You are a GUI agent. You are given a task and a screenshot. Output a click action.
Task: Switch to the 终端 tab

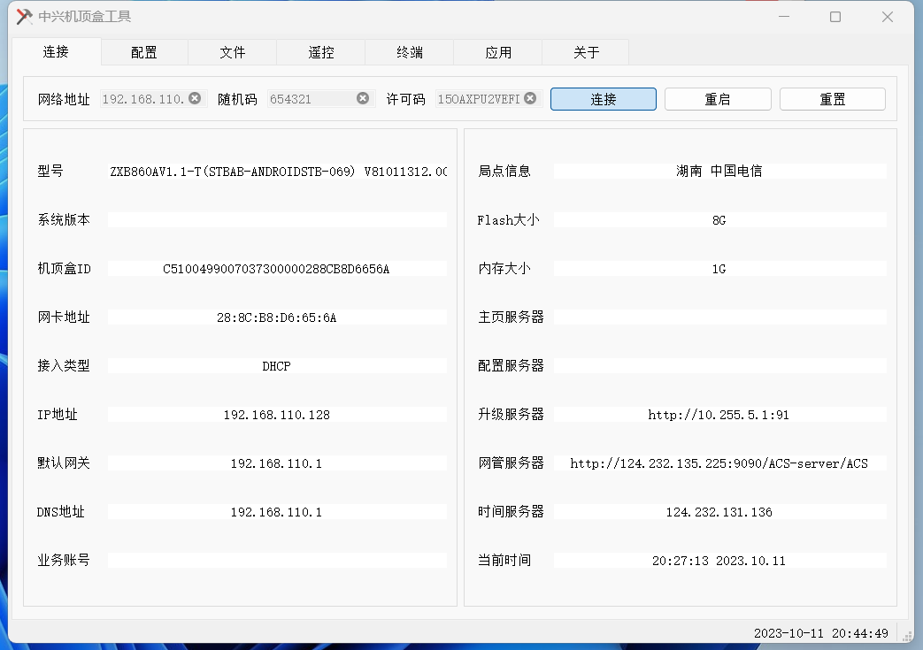(x=409, y=52)
